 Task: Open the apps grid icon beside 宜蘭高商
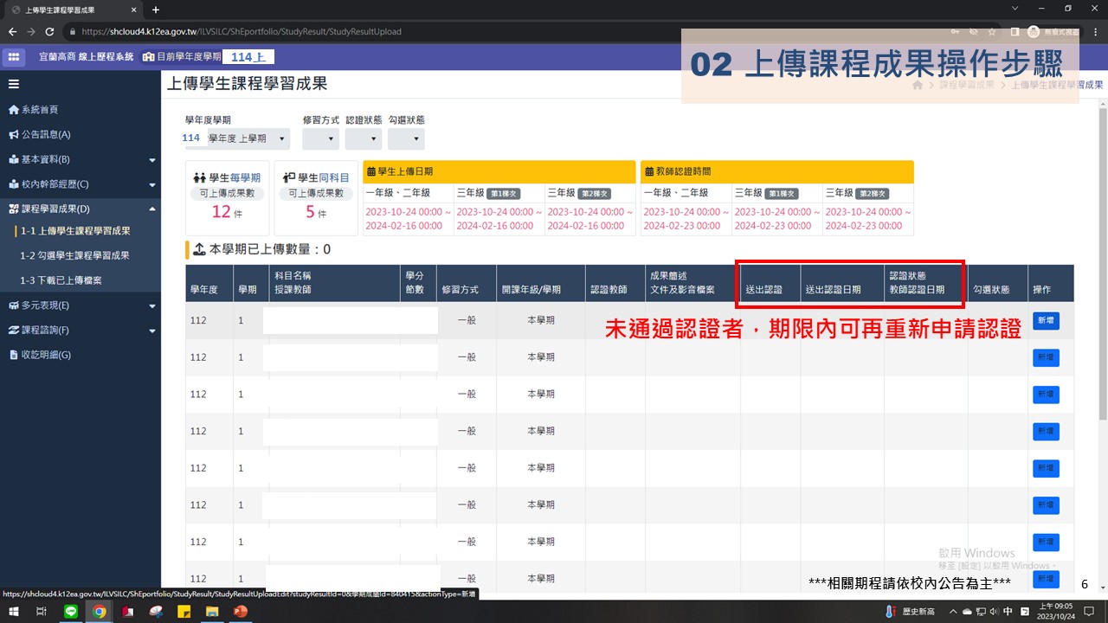(x=13, y=57)
